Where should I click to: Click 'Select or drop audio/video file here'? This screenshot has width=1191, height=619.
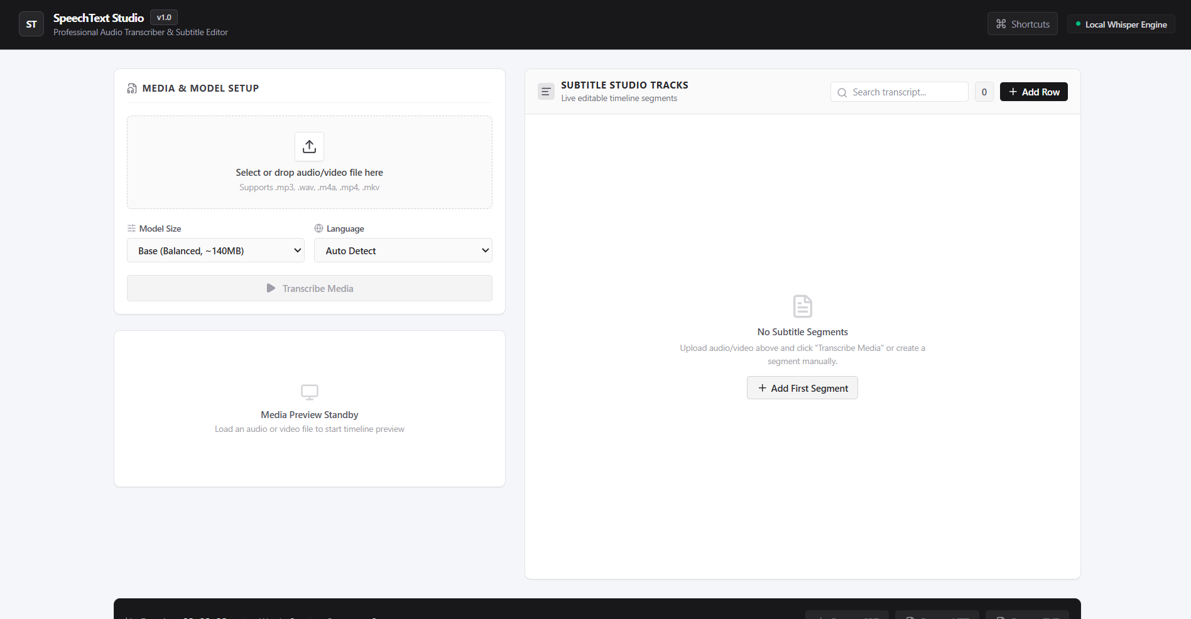[x=310, y=173]
